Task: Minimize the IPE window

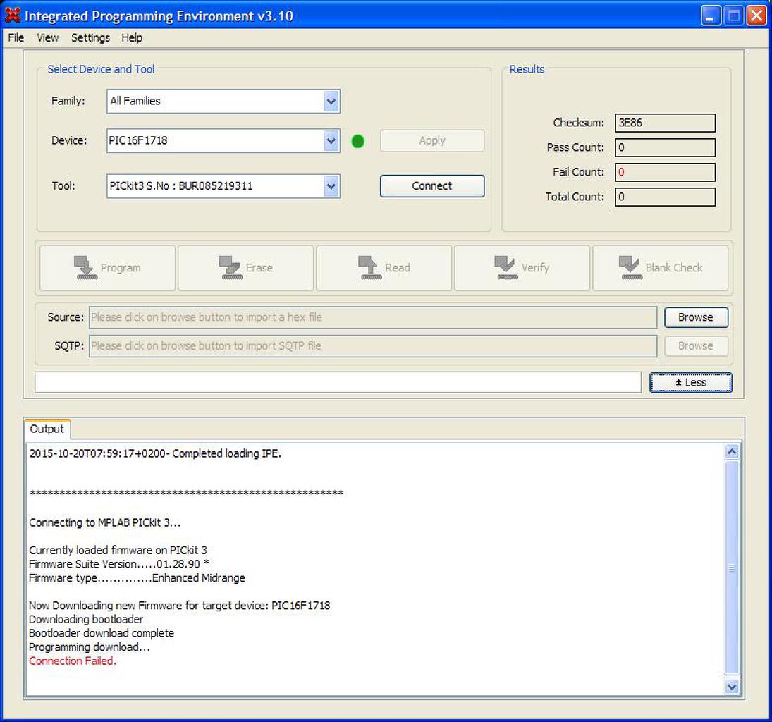Action: click(x=710, y=16)
